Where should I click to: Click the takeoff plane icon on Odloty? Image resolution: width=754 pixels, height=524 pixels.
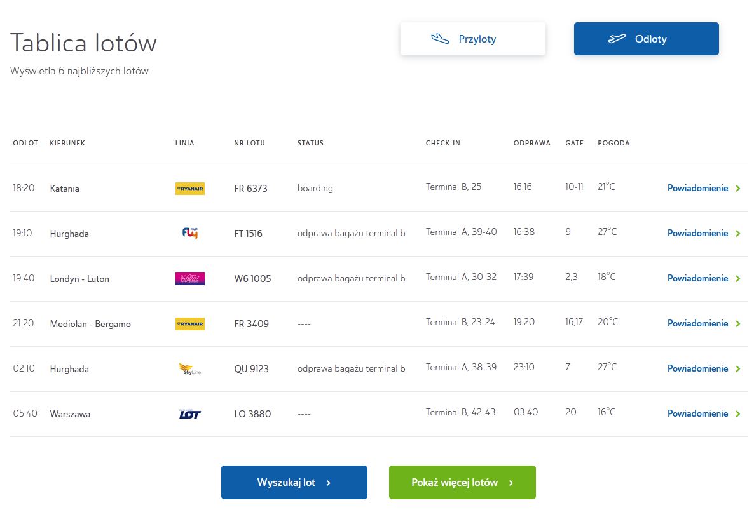point(616,39)
